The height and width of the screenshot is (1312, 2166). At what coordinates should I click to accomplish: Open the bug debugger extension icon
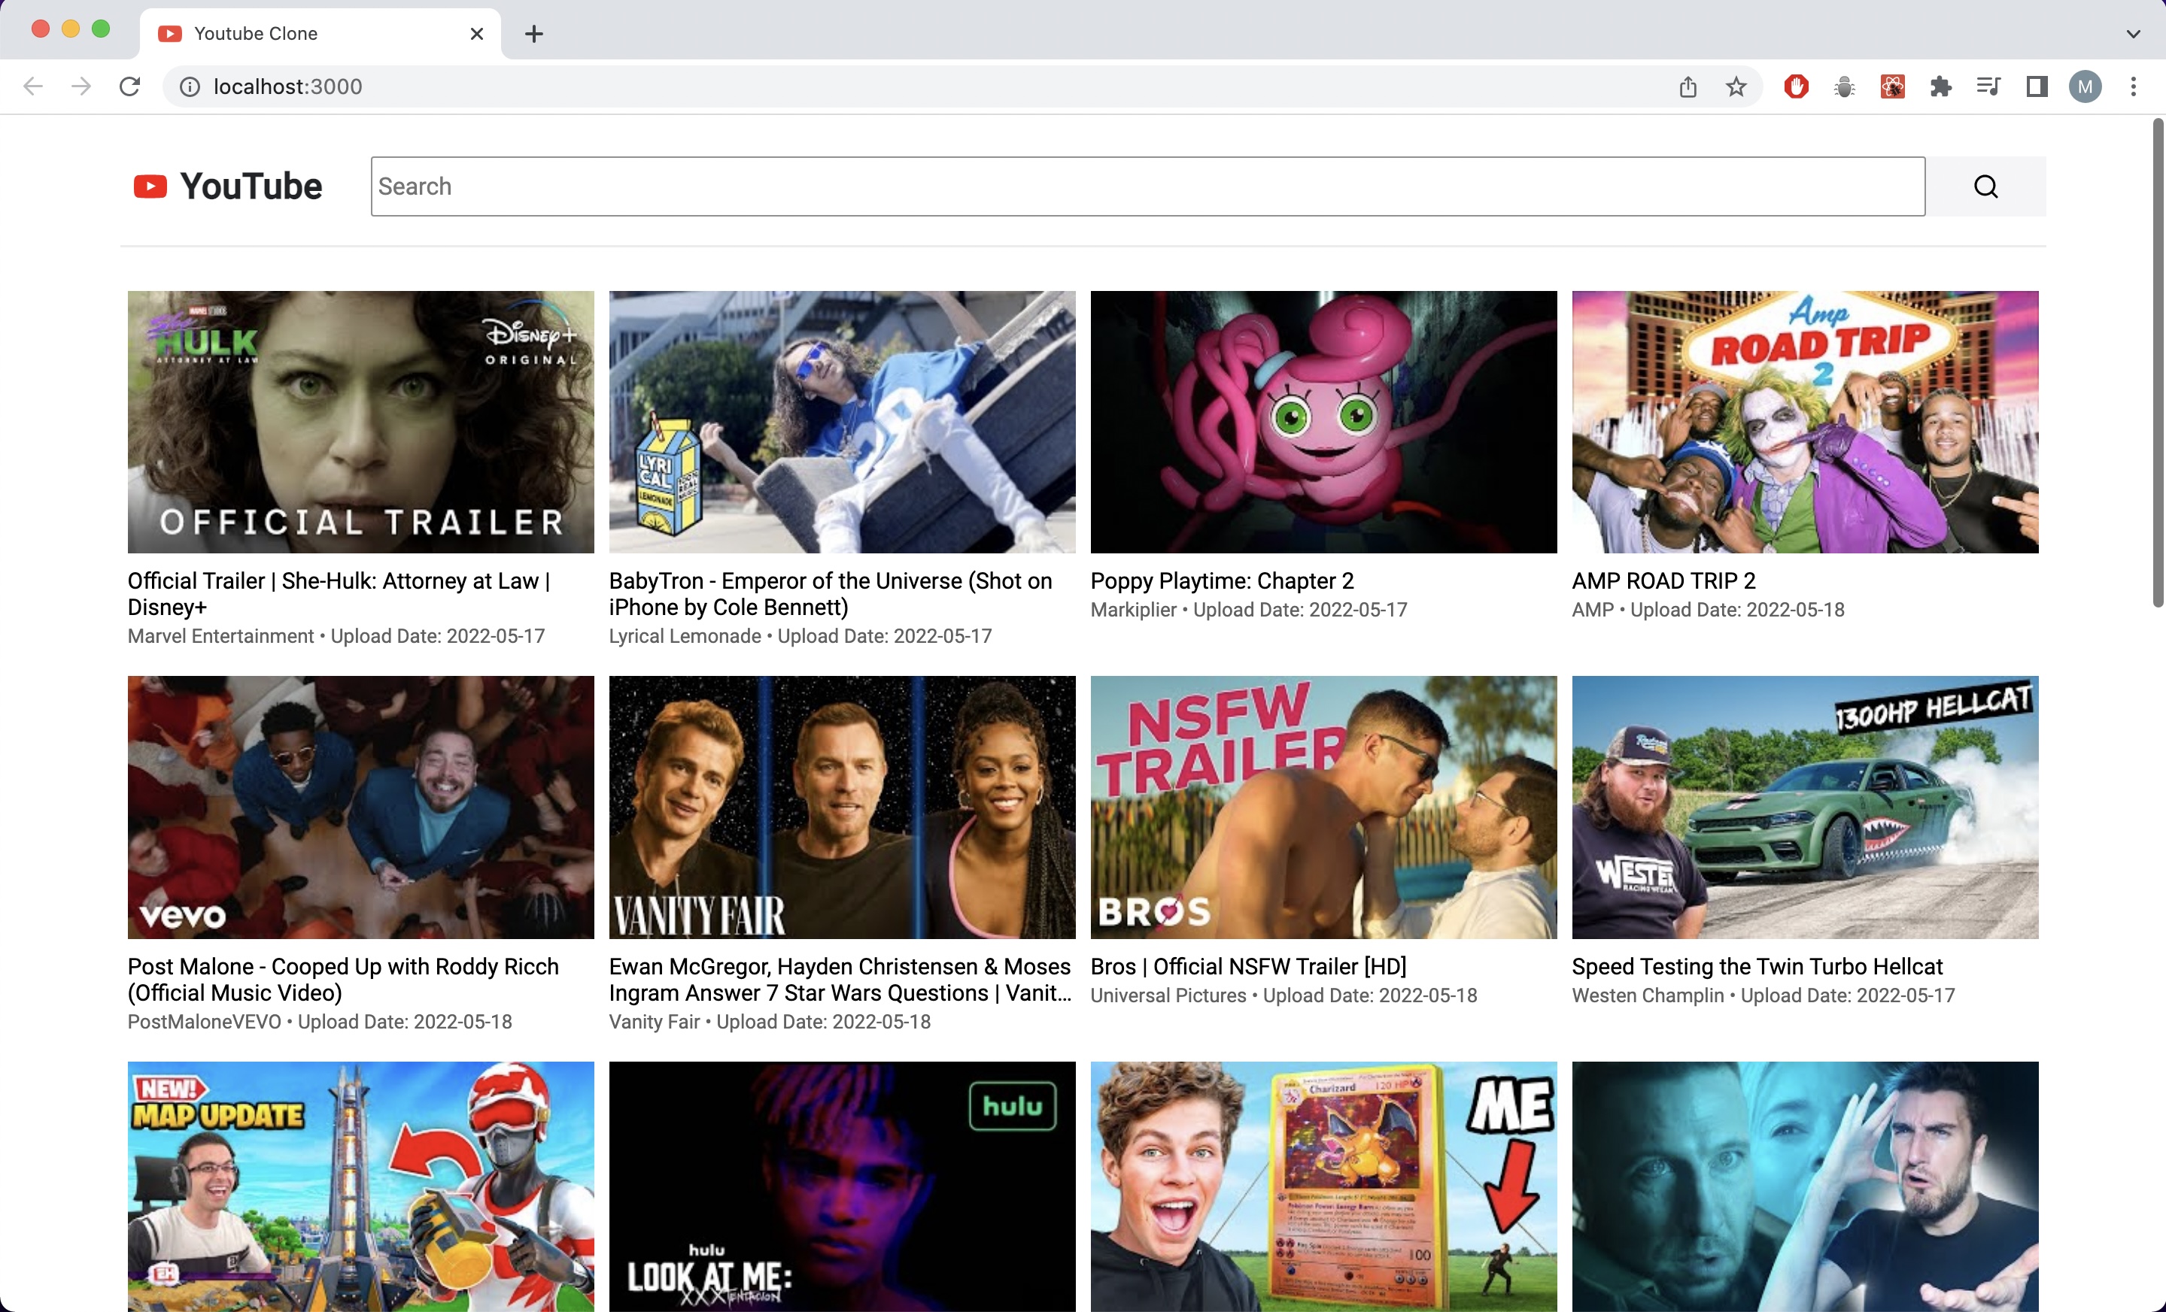coord(1844,86)
